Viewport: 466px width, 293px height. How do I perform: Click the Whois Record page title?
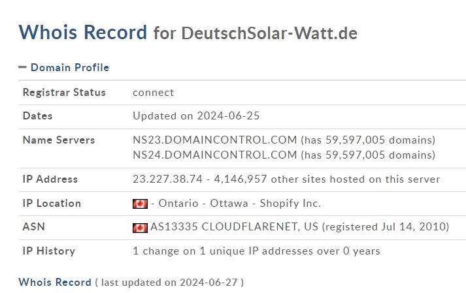[x=83, y=32]
